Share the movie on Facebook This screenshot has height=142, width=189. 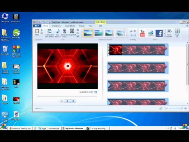159,33
